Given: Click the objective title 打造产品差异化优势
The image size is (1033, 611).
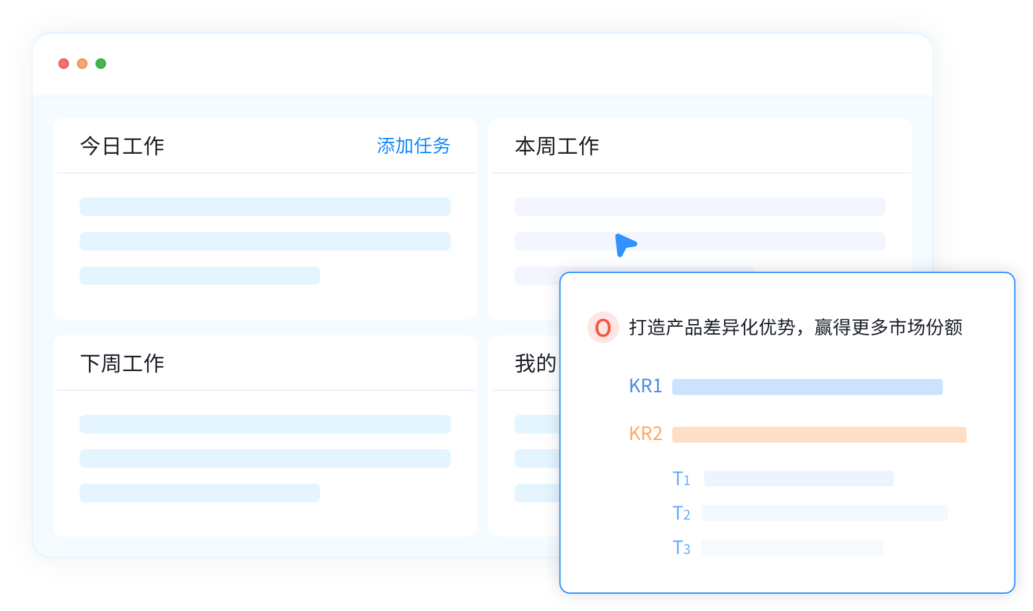Looking at the screenshot, I should tap(795, 327).
